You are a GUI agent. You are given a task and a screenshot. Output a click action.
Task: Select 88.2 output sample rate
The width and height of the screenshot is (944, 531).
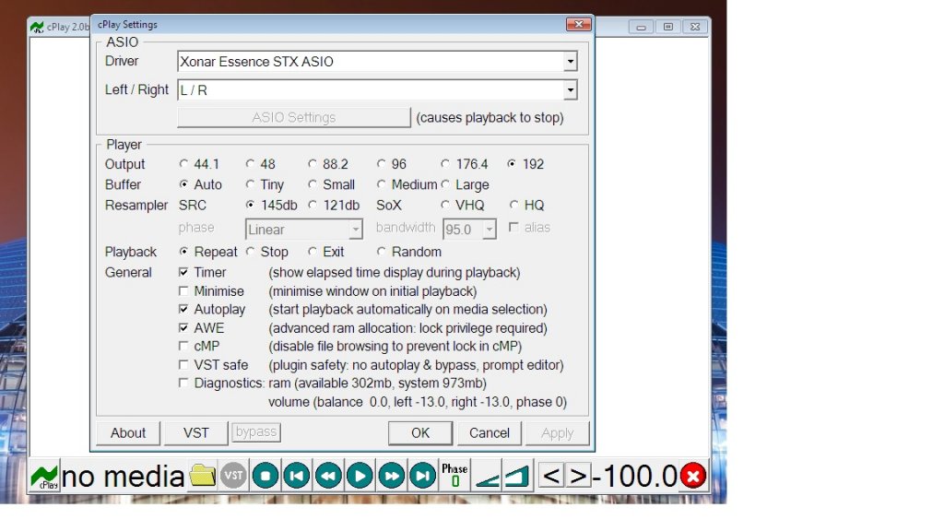[x=328, y=164]
